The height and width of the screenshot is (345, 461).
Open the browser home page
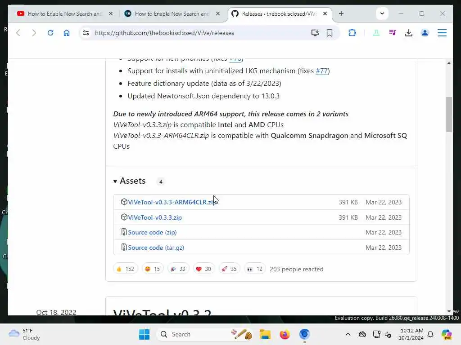click(x=67, y=33)
